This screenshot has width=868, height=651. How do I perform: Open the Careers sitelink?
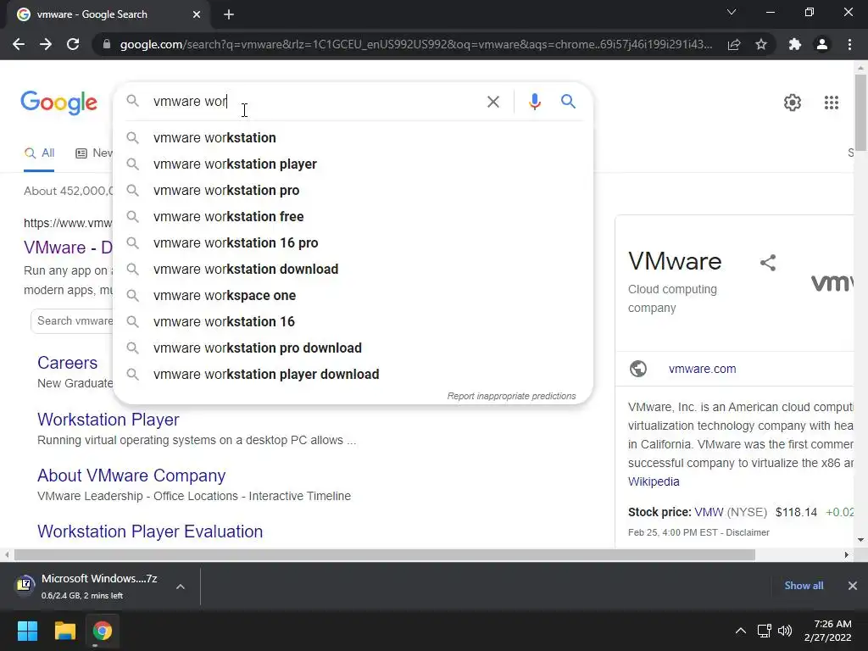coord(67,363)
